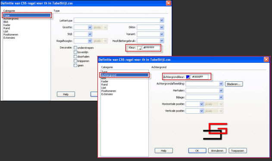Click Help button in front dialog
Viewport: 272px width, 161px height.
pos(163,151)
